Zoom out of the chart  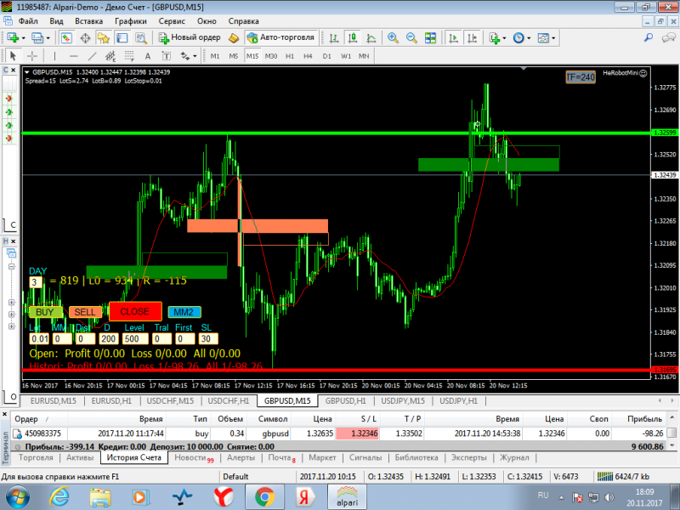411,38
